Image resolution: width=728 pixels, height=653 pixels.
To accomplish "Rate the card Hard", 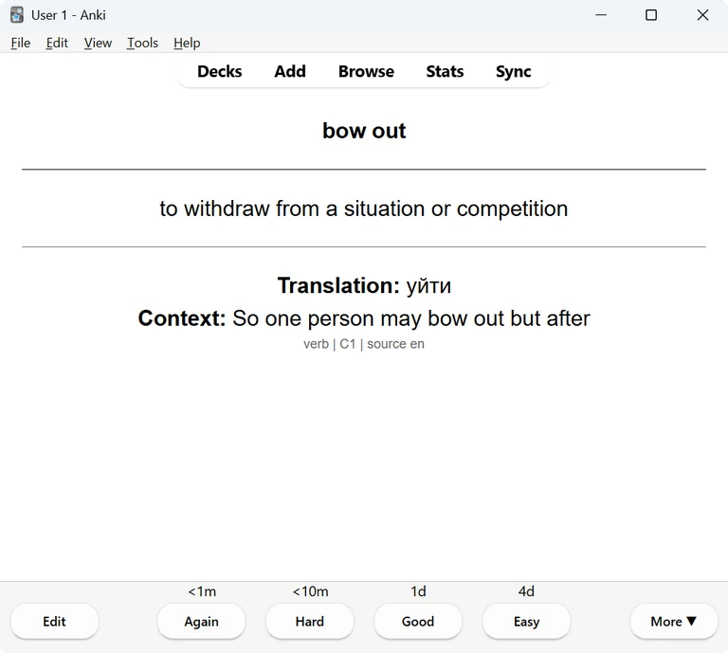I will pos(310,621).
